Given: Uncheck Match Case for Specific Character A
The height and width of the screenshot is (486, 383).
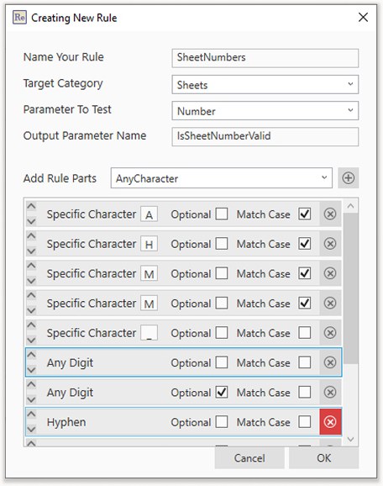Looking at the screenshot, I should (x=305, y=214).
